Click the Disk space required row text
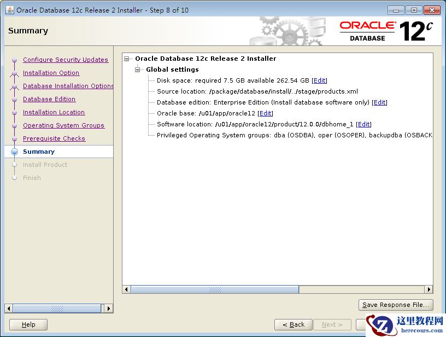 pyautogui.click(x=233, y=80)
